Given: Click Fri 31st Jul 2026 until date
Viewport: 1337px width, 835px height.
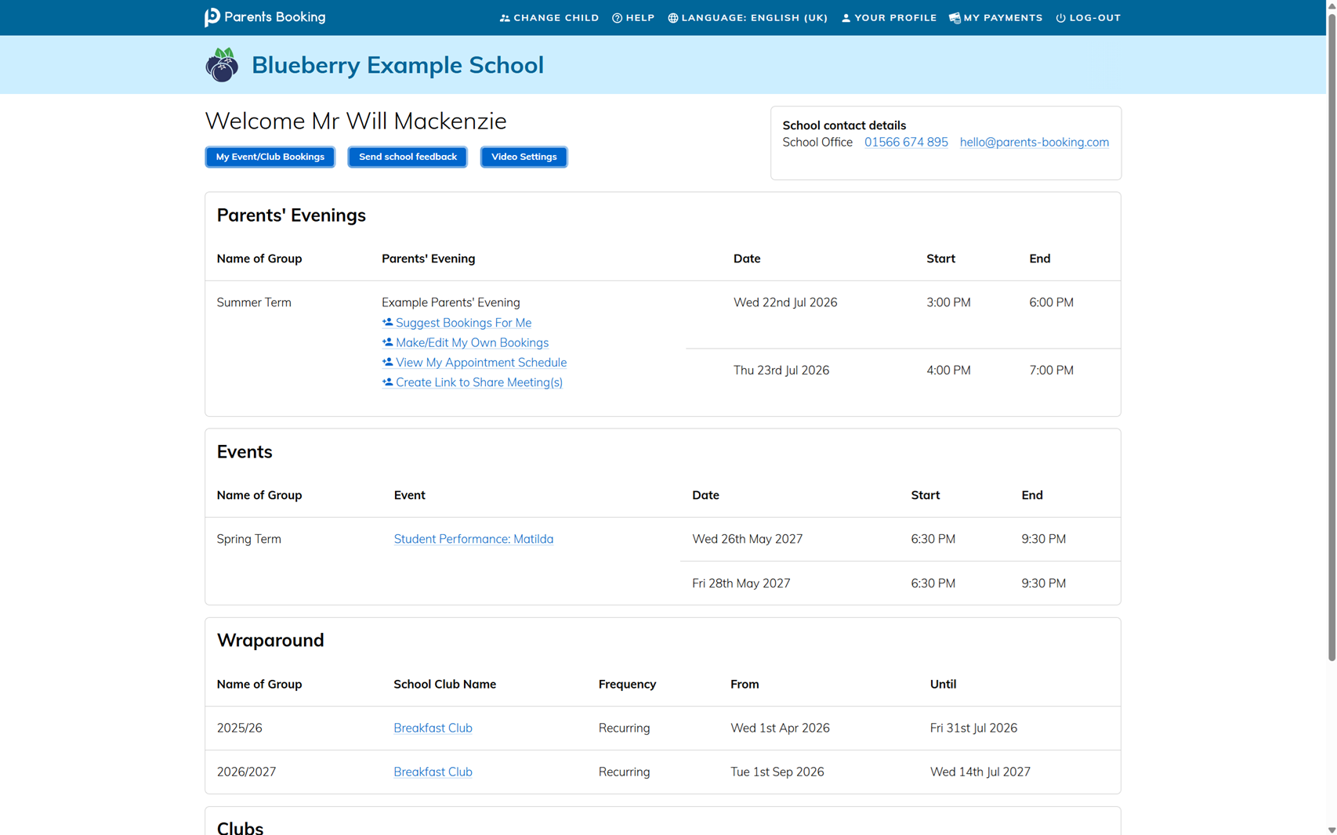Looking at the screenshot, I should 973,728.
